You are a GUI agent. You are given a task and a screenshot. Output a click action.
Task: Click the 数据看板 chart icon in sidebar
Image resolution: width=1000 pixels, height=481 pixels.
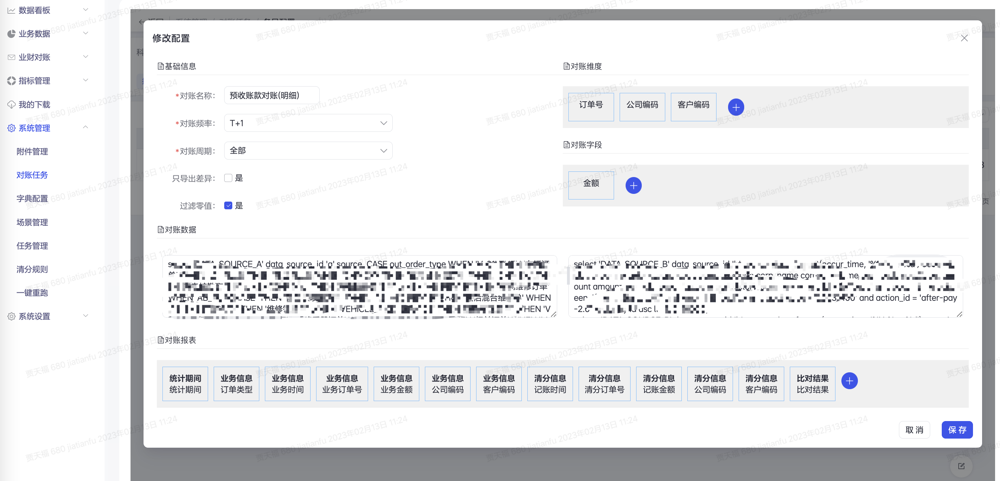coord(11,11)
